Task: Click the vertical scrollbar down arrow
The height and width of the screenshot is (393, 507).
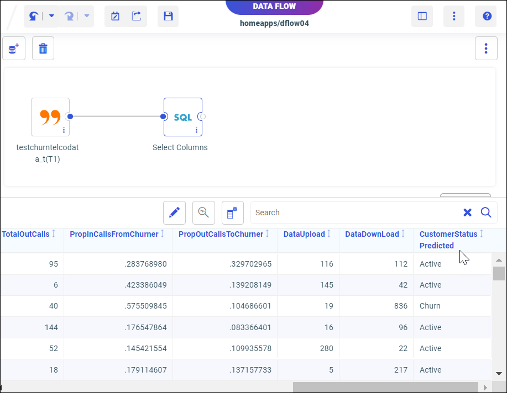Action: click(x=499, y=373)
